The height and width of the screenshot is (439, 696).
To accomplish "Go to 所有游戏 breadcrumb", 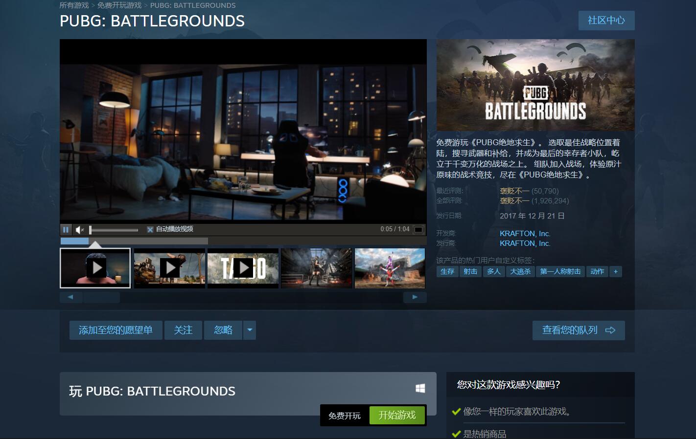I will 74,5.
